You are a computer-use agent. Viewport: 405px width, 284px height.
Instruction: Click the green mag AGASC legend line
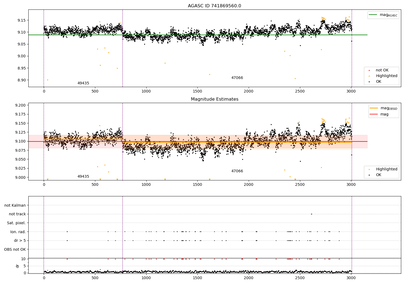coord(373,15)
